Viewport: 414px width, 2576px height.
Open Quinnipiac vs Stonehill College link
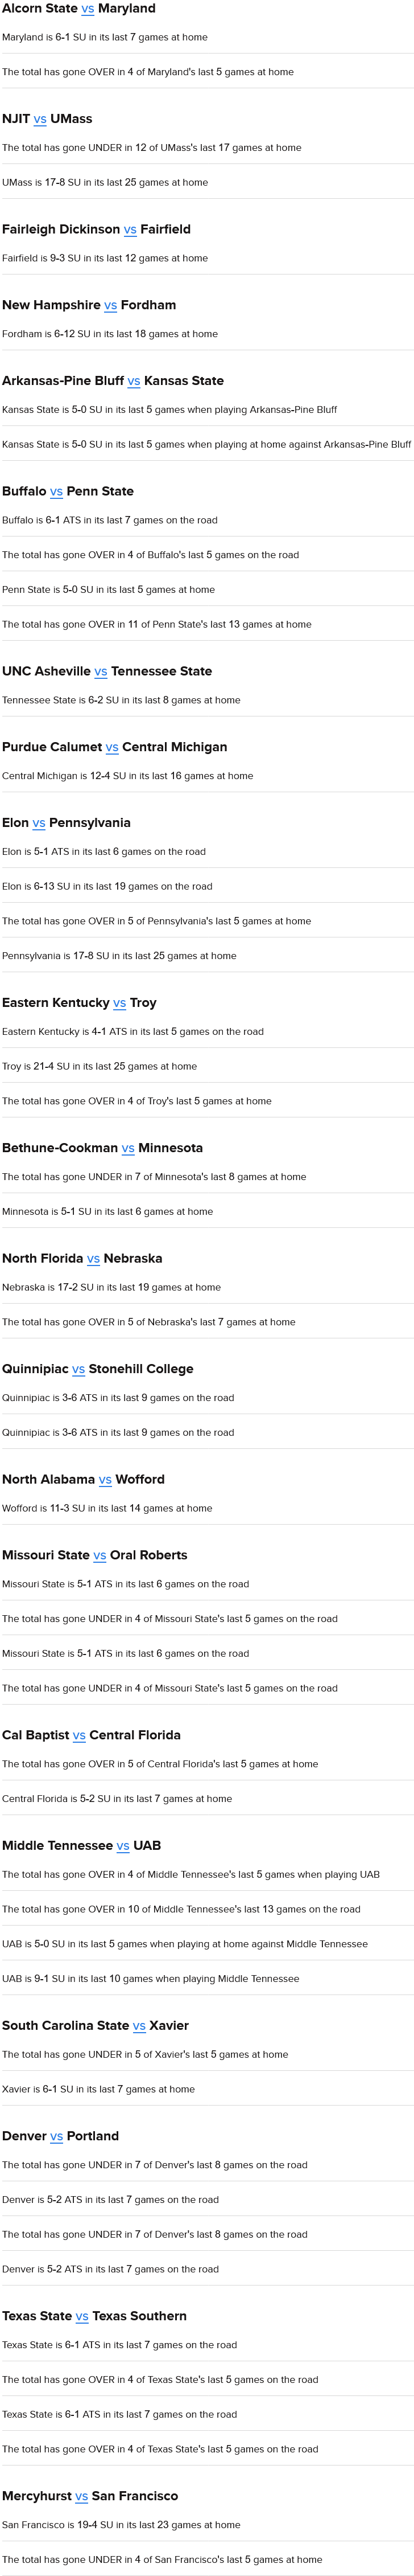coord(79,1370)
